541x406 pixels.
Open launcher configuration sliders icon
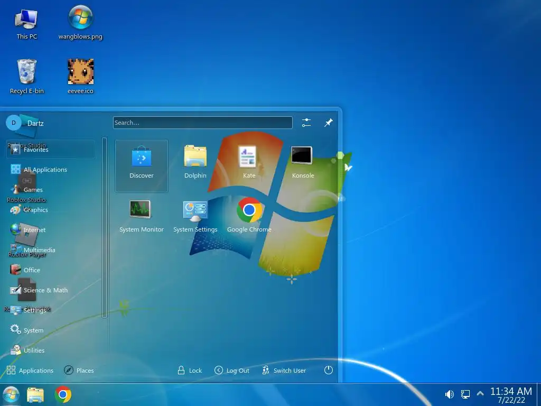(306, 123)
